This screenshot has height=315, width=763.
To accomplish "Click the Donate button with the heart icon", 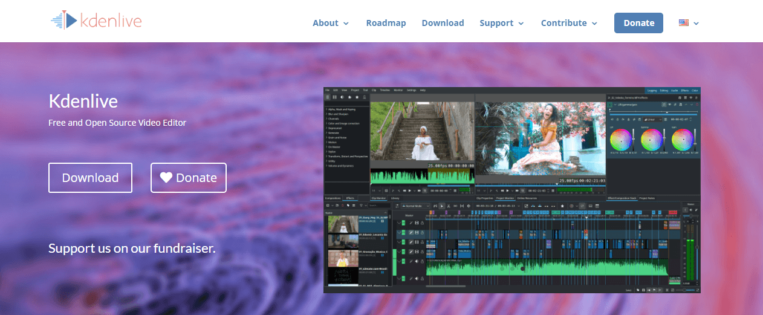I will pyautogui.click(x=189, y=178).
